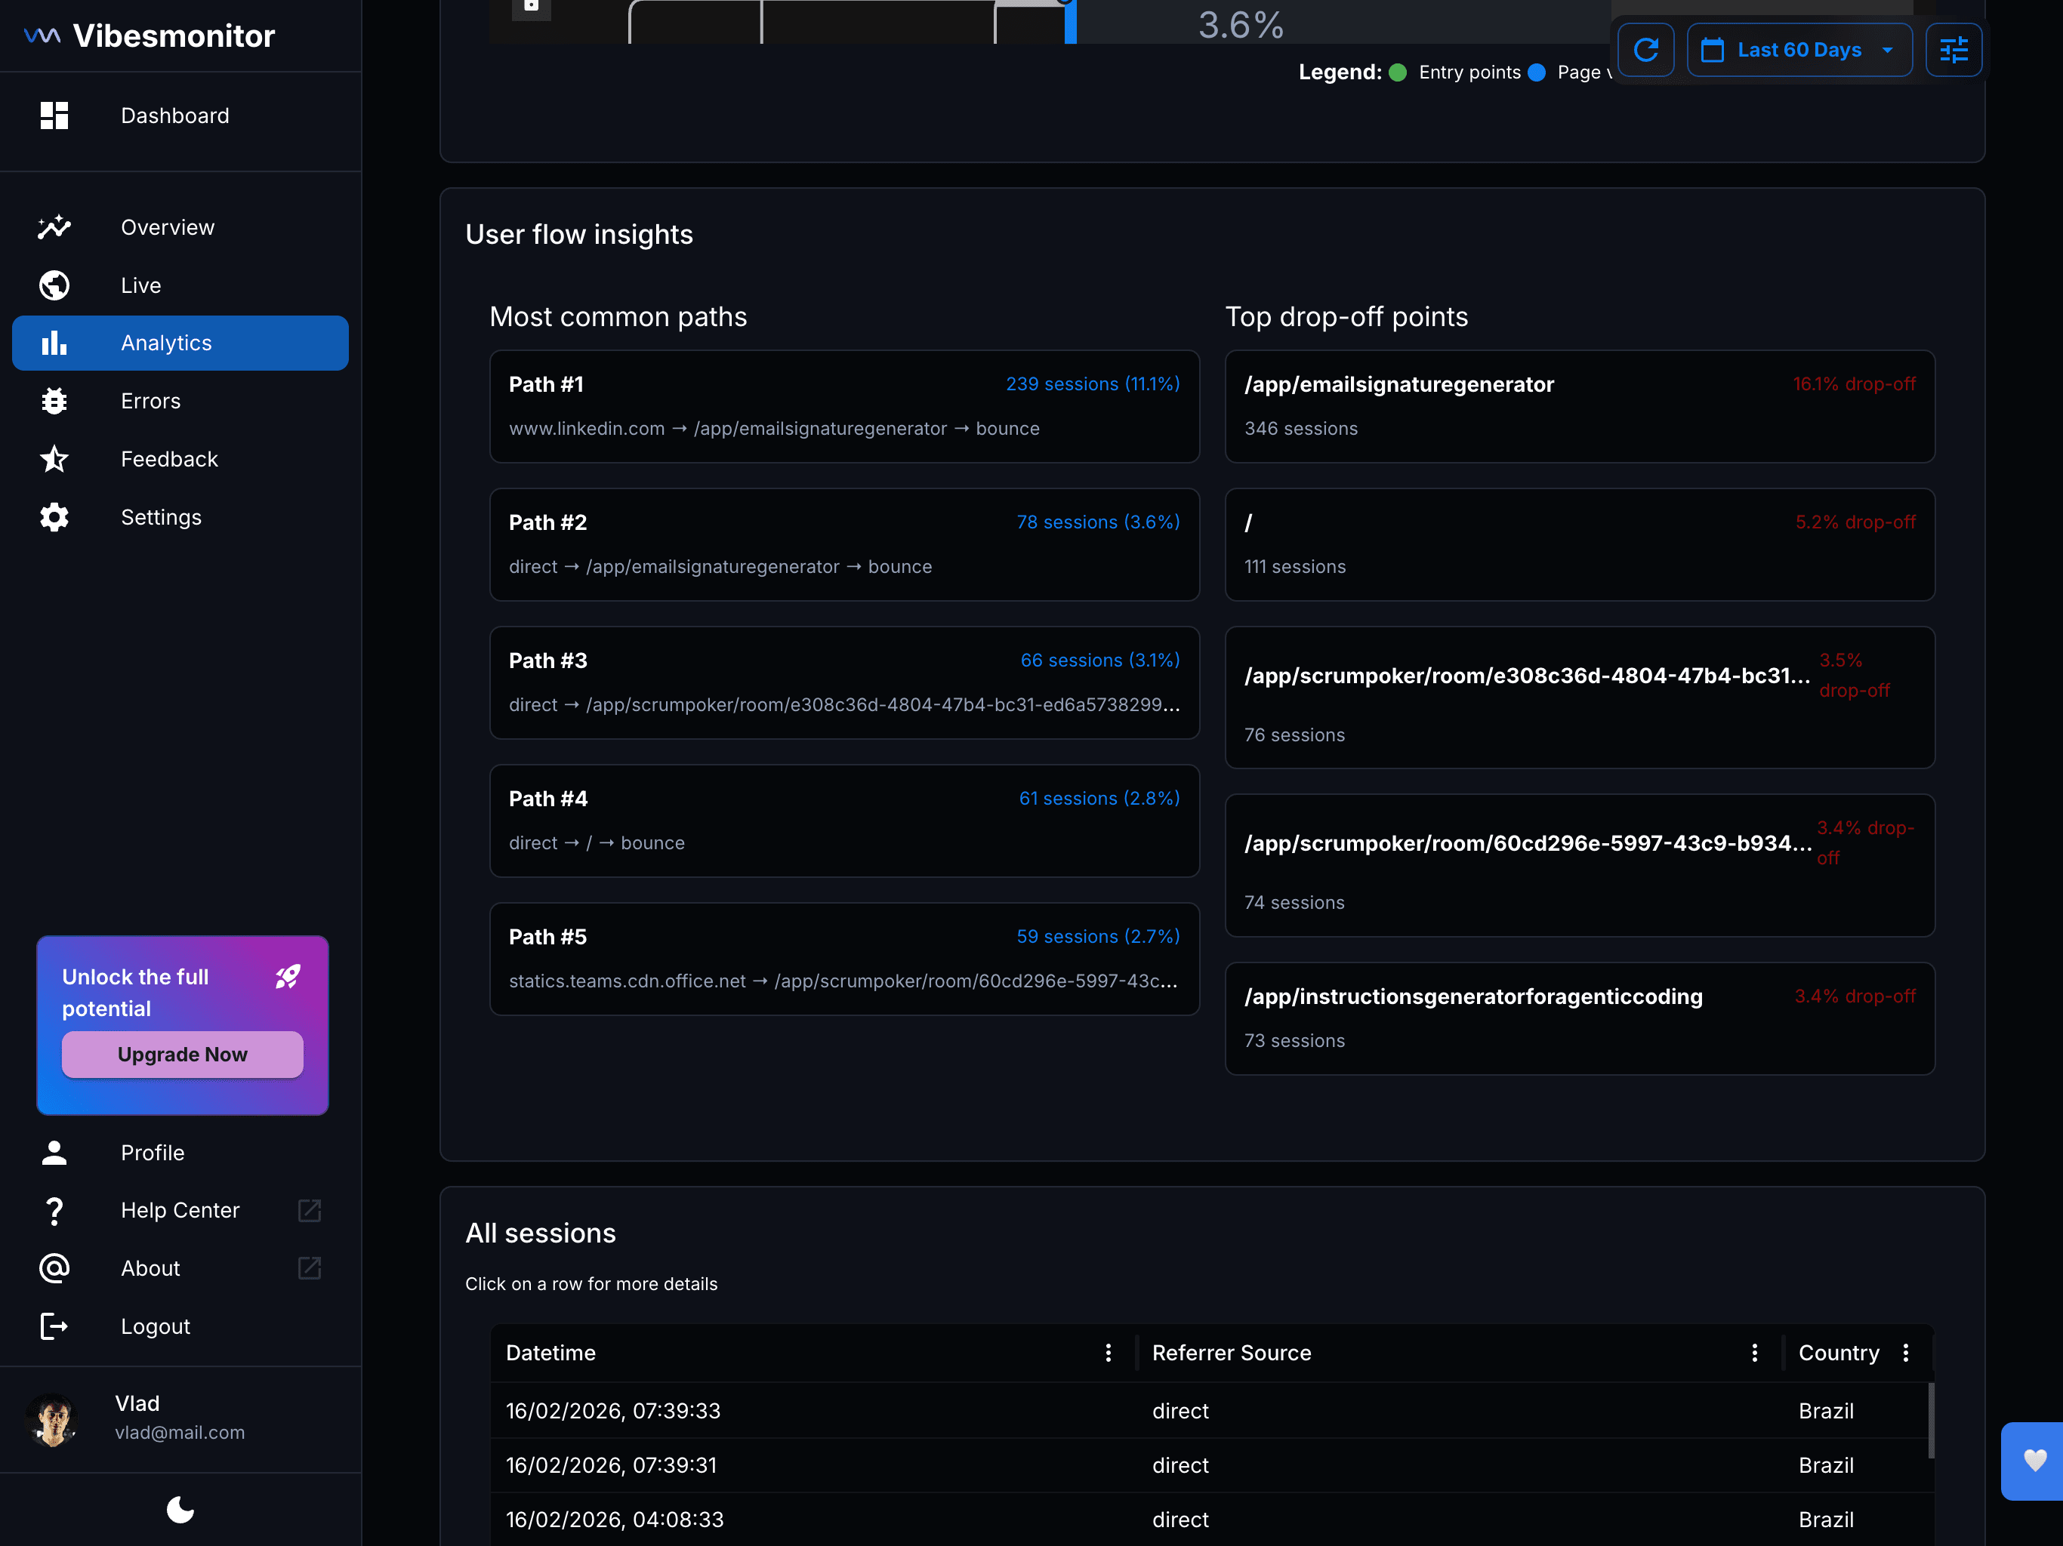The height and width of the screenshot is (1546, 2063).
Task: Open the display options sliders icon
Action: [1955, 49]
